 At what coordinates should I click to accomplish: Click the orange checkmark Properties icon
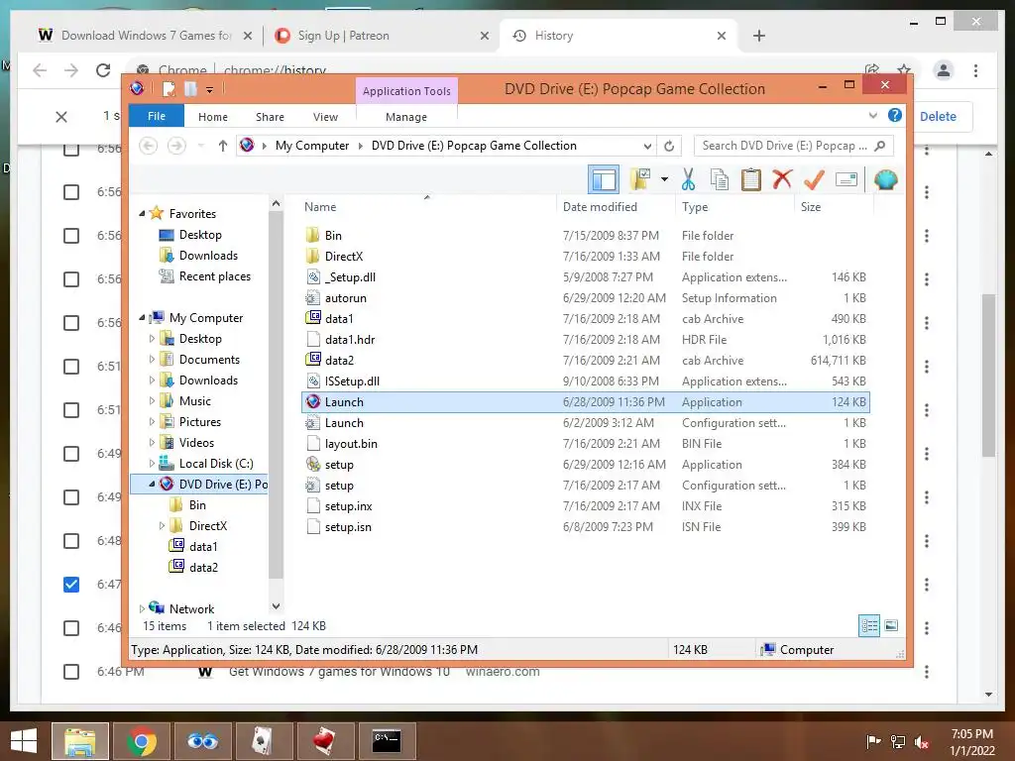tap(814, 179)
